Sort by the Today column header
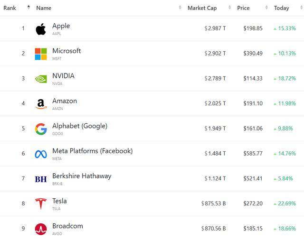 click(x=281, y=8)
